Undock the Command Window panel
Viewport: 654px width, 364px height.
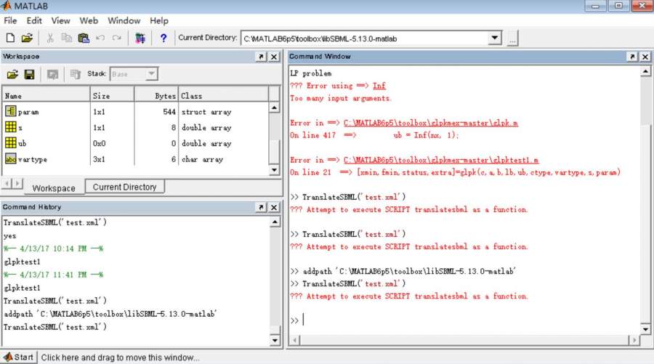tap(632, 56)
